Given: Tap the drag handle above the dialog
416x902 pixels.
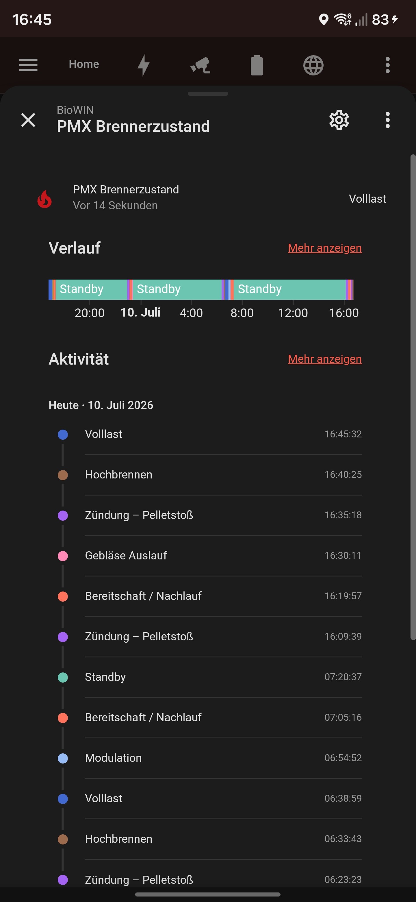Looking at the screenshot, I should [x=208, y=94].
